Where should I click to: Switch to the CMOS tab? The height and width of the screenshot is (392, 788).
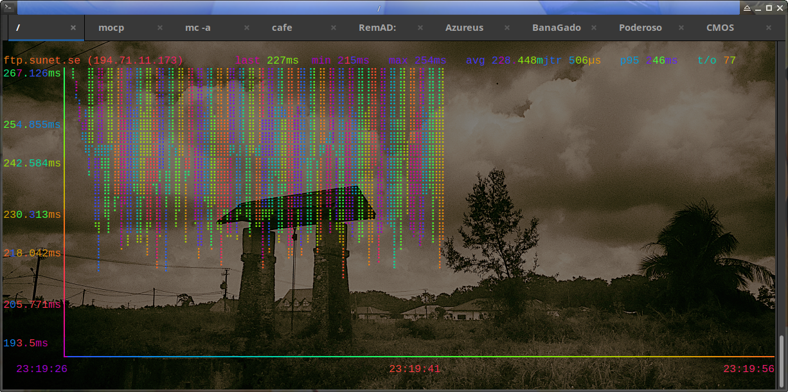720,28
